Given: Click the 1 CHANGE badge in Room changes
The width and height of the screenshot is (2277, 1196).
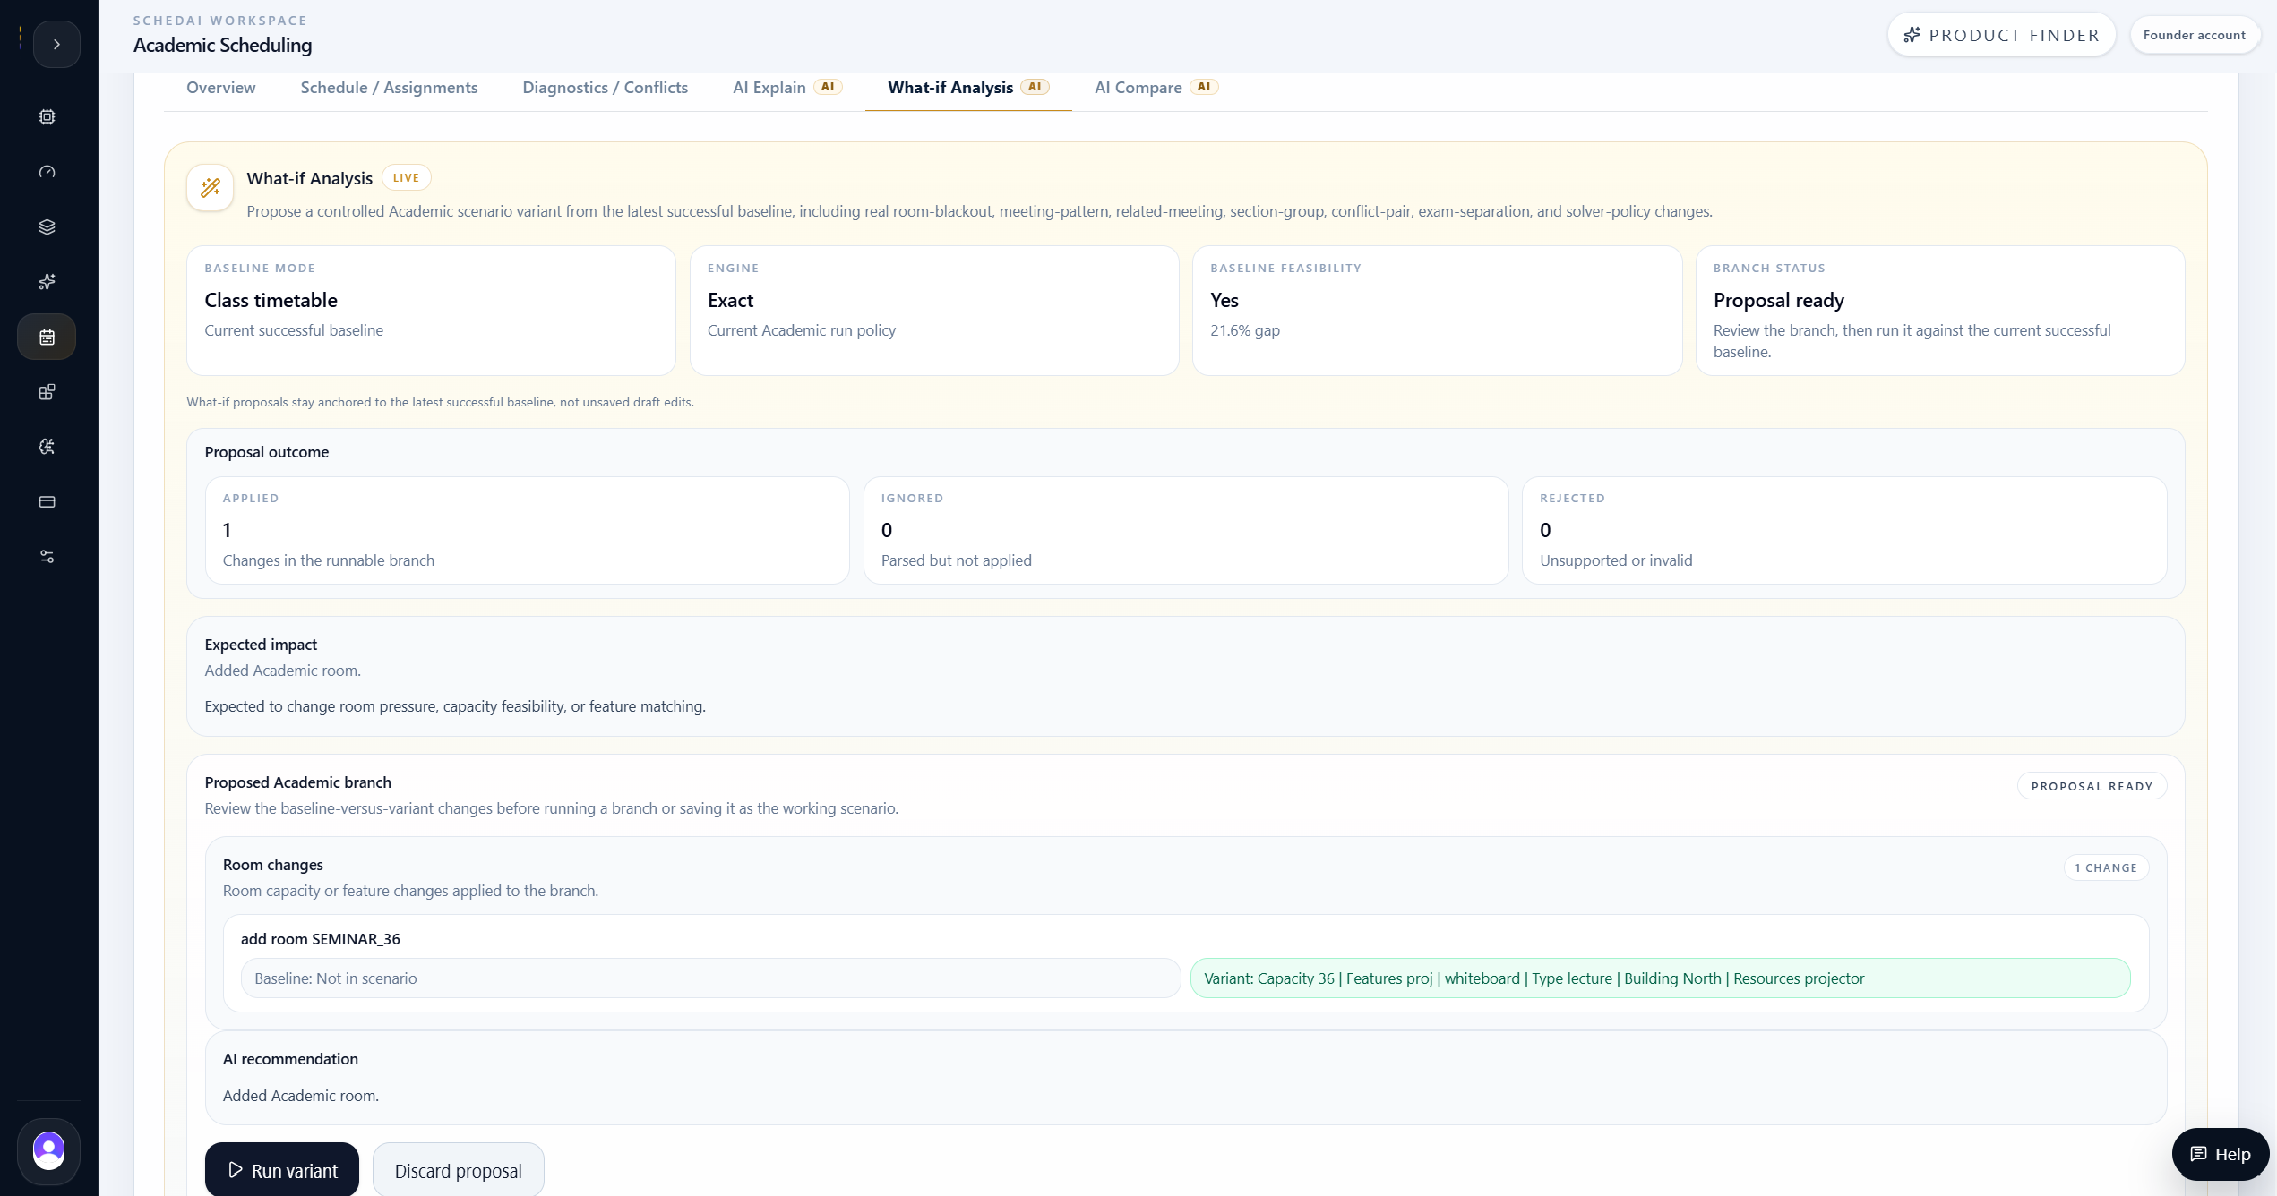Looking at the screenshot, I should coord(2106,867).
